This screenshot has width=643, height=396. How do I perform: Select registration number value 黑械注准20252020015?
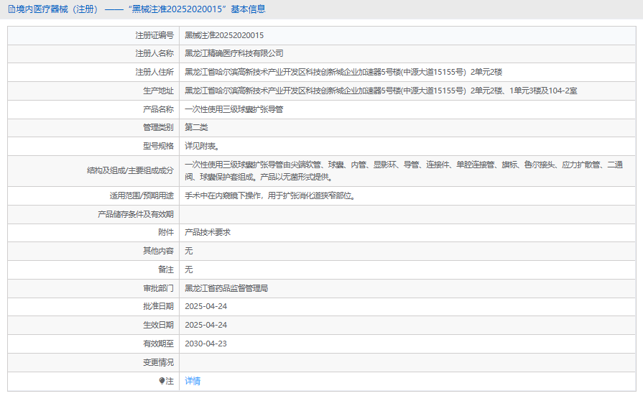pos(224,35)
